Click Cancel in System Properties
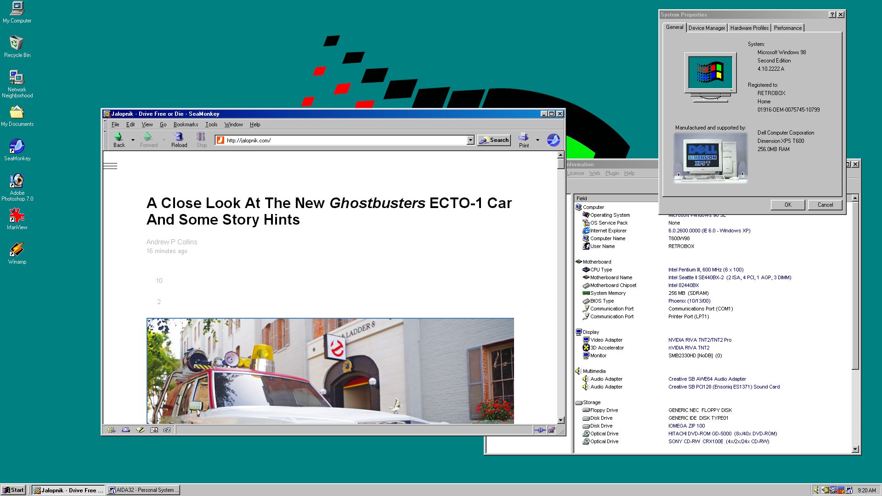 [825, 205]
